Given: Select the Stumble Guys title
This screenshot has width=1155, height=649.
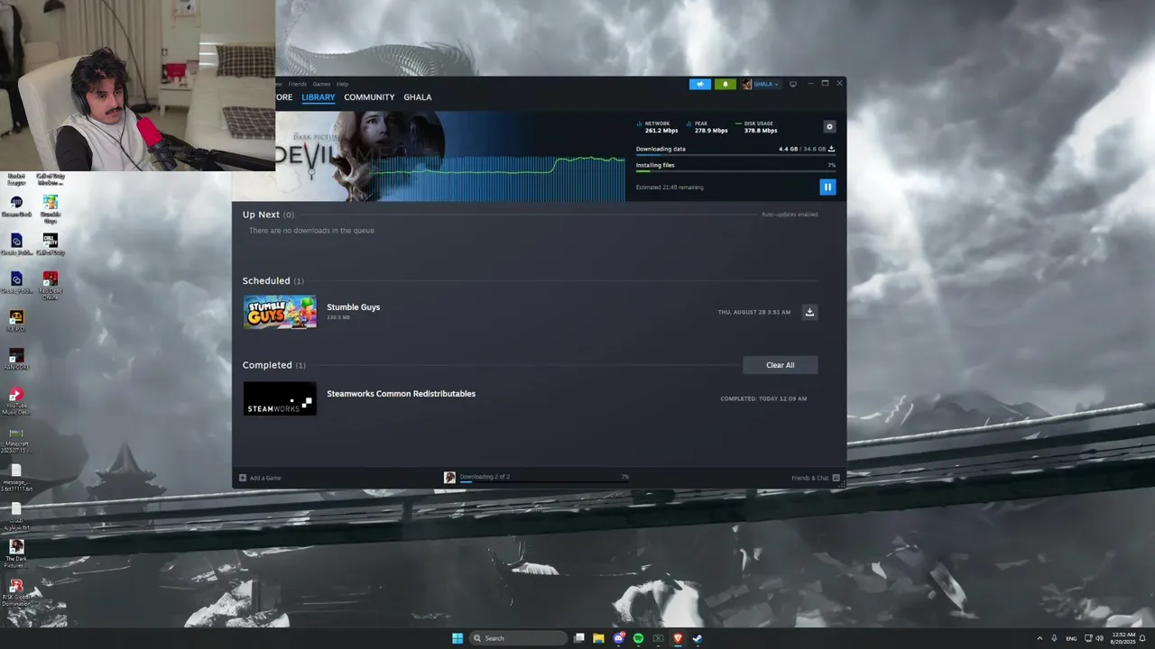Looking at the screenshot, I should click(x=353, y=307).
